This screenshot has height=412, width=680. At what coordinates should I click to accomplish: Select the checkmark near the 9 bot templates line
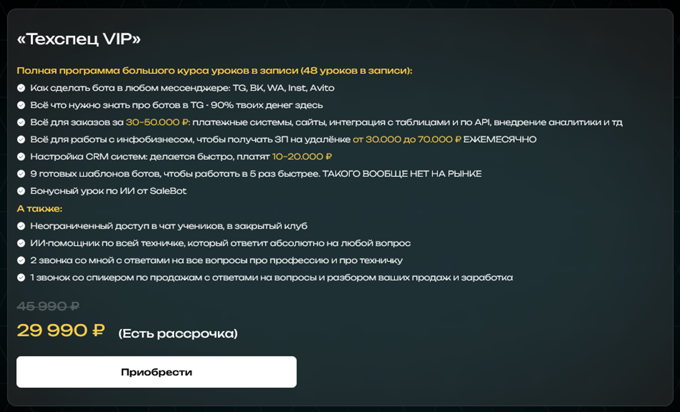coord(21,173)
